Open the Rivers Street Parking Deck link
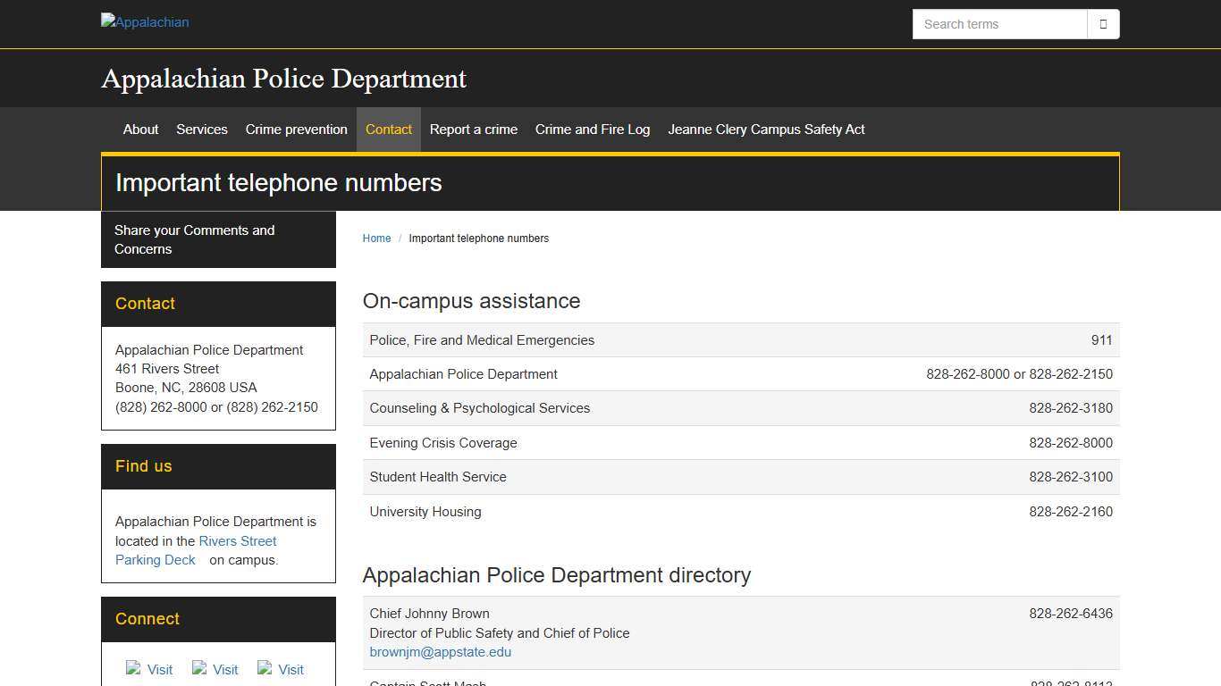Viewport: 1221px width, 686px height. coord(237,541)
